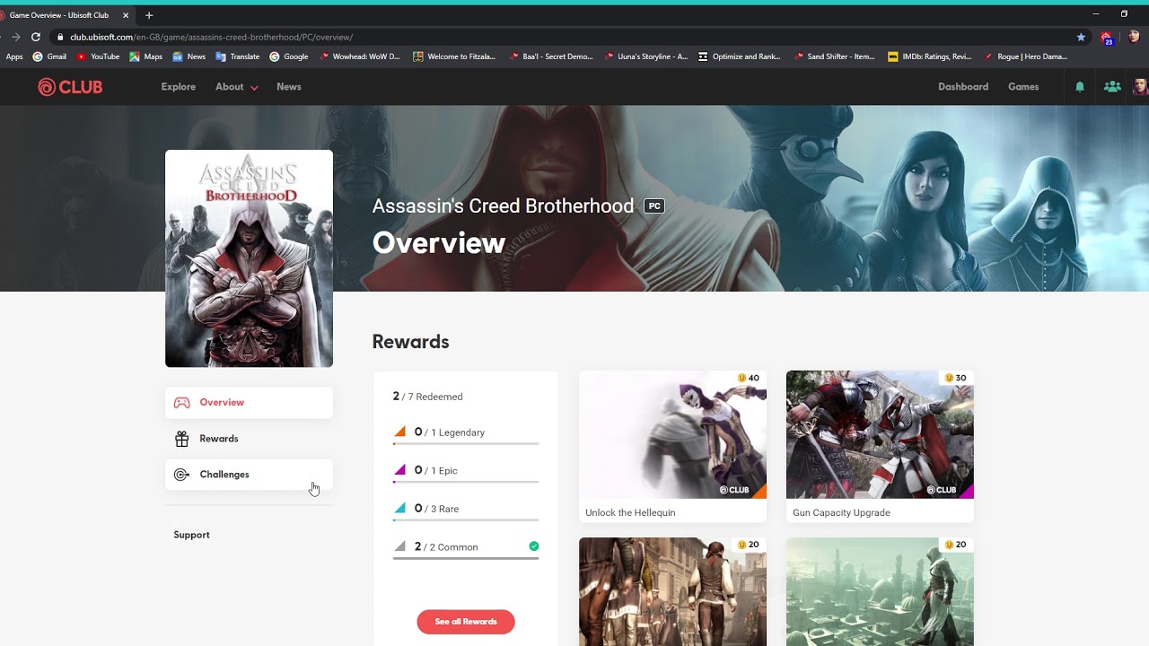Open the Apps bookmarks shortcut
The image size is (1149, 646).
[x=14, y=57]
